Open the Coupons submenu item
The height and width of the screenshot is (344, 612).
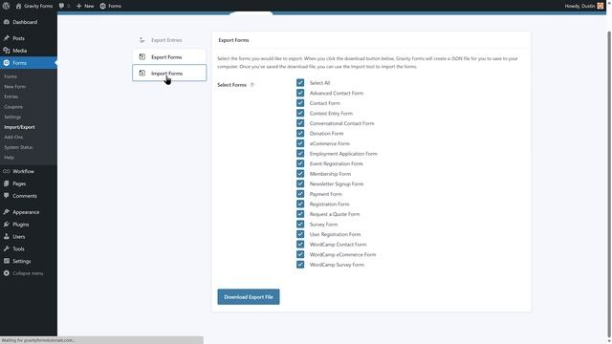click(x=13, y=106)
